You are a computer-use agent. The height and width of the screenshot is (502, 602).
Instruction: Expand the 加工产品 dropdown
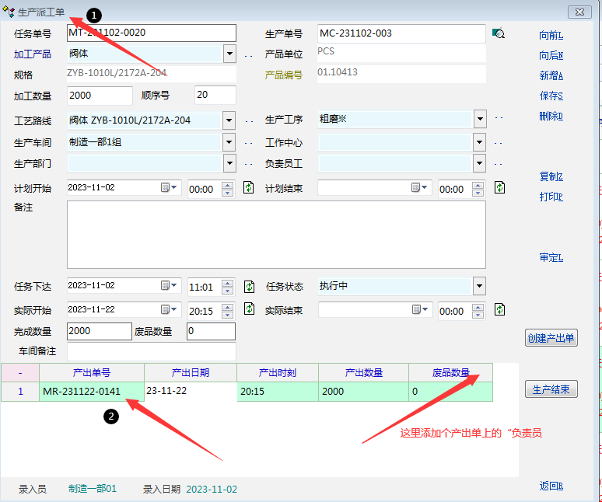click(229, 54)
